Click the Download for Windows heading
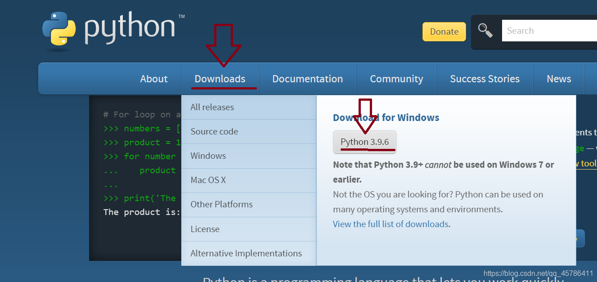 [386, 118]
